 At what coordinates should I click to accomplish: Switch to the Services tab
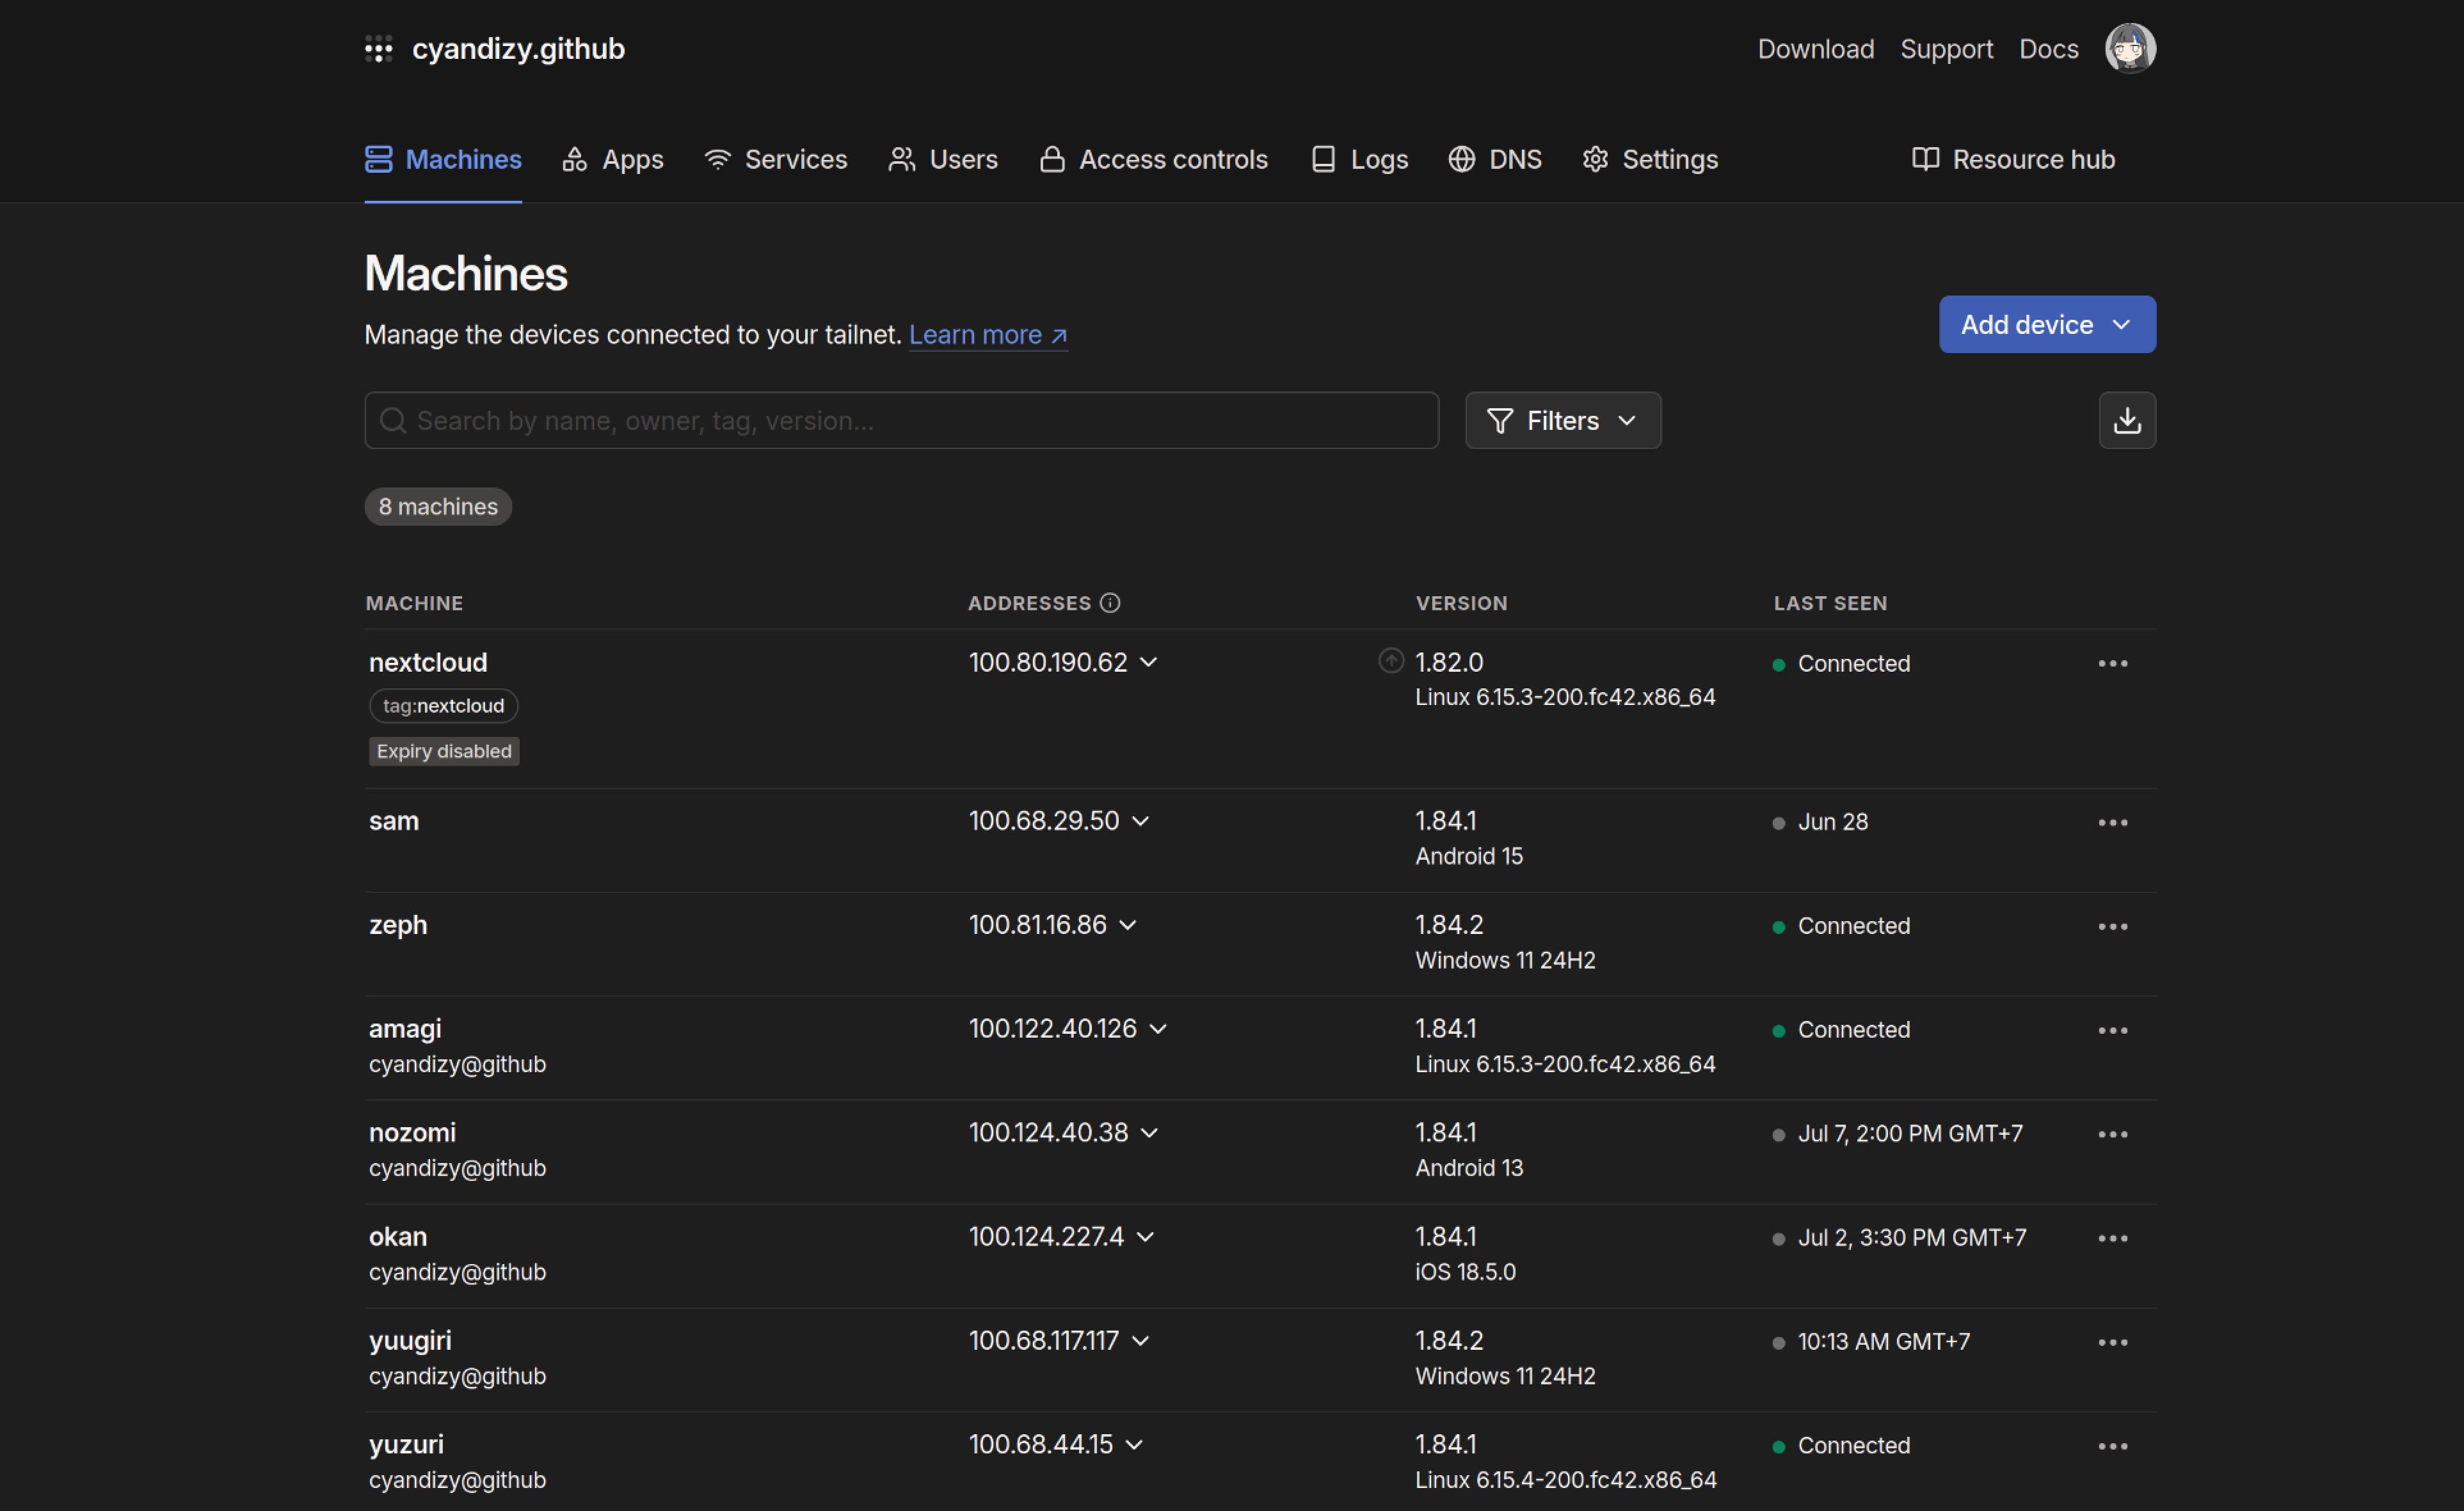(x=775, y=159)
